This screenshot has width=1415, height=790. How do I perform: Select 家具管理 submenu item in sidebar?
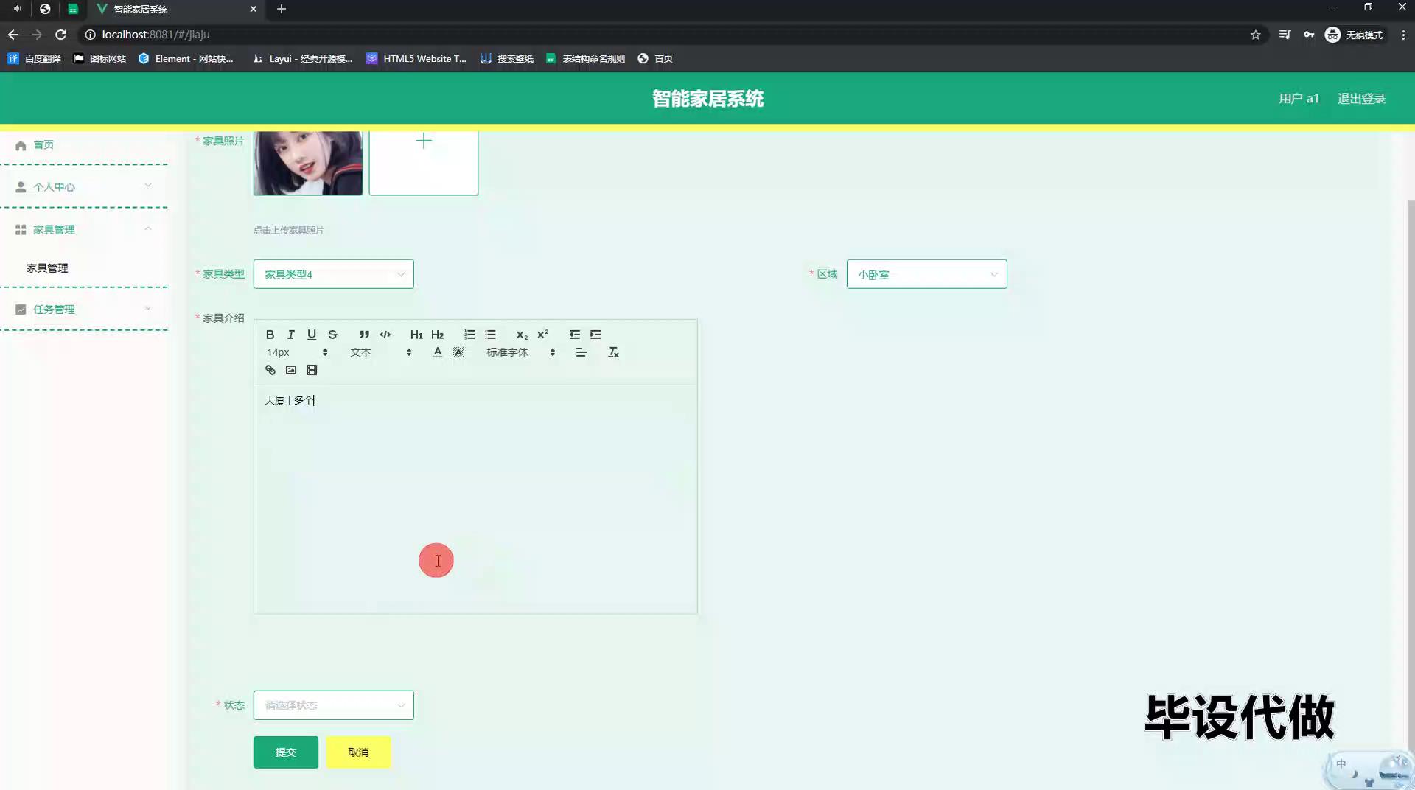(48, 268)
